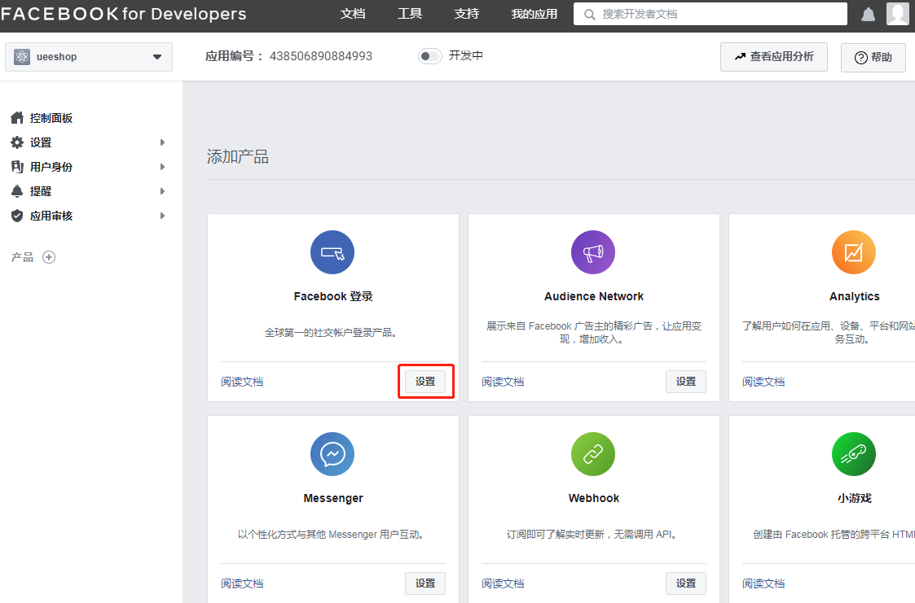Viewport: 915px width, 603px height.
Task: Open the ueeshop app selector dropdown
Action: tap(89, 56)
